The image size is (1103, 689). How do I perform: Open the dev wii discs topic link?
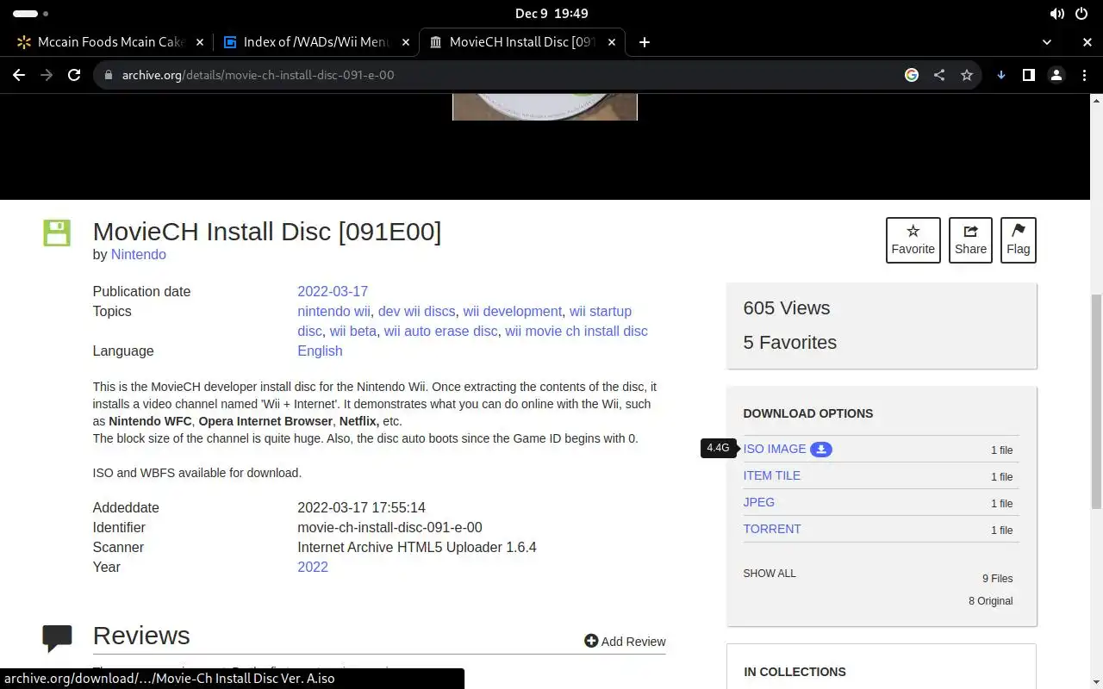[416, 312]
